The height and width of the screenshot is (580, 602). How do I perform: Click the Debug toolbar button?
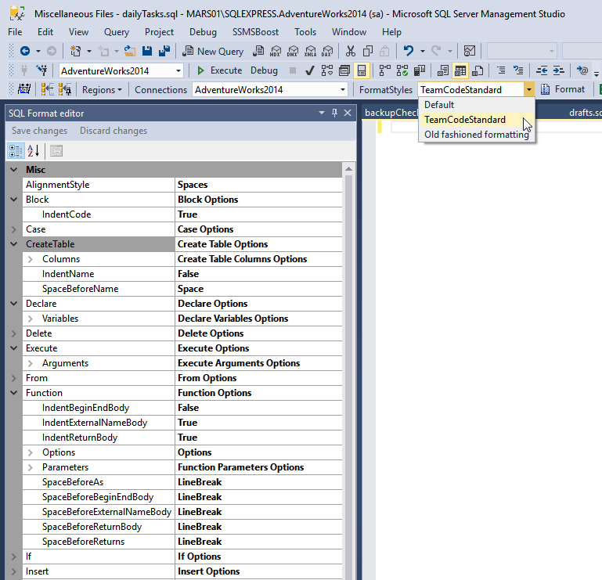pos(264,70)
